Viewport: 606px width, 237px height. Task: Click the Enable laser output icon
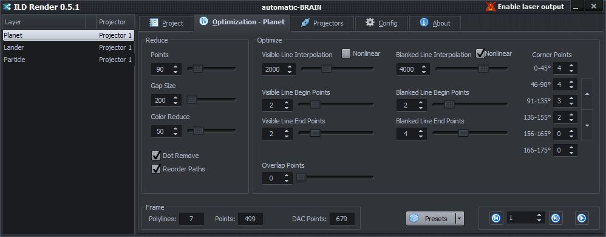(x=491, y=7)
